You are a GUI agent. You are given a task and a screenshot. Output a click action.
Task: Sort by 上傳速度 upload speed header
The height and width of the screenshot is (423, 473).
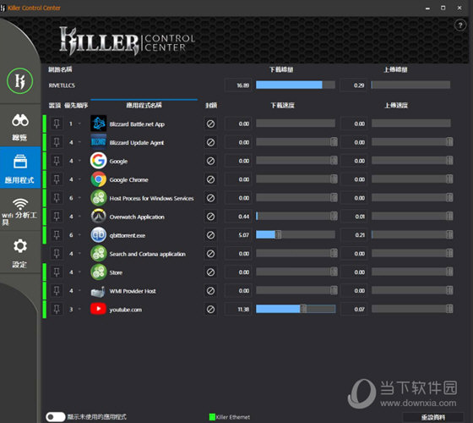(396, 105)
